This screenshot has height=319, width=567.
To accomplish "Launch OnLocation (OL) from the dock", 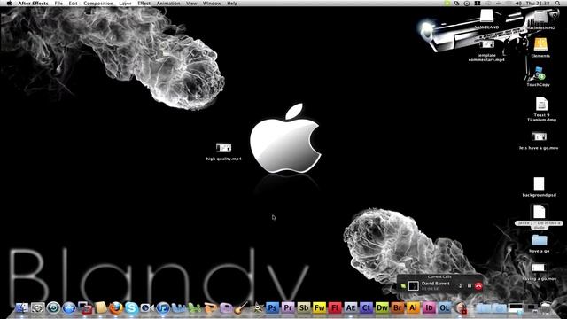I will click(445, 307).
